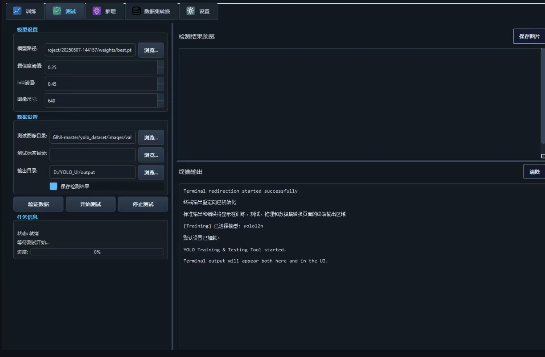Image resolution: width=545 pixels, height=357 pixels.
Task: Clear terminal output with 清除
Action: pyautogui.click(x=534, y=172)
